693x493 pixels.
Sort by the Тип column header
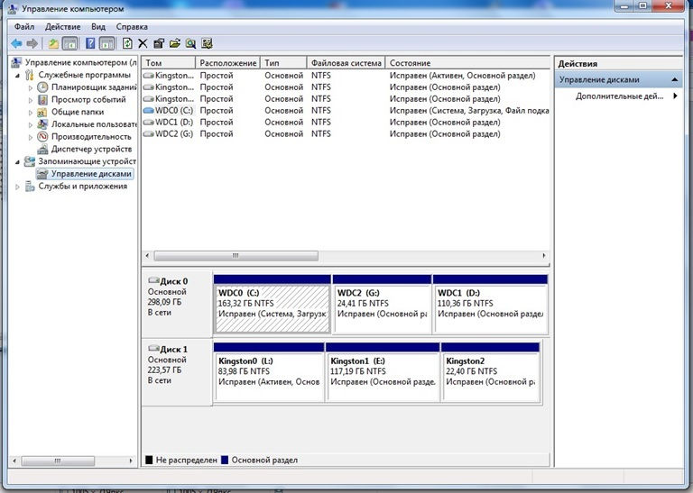(283, 63)
